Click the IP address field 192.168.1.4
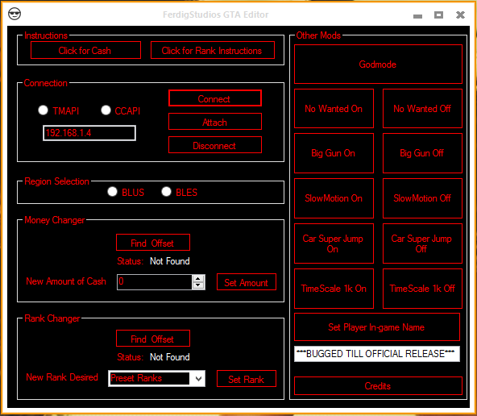Image resolution: width=477 pixels, height=416 pixels. (x=89, y=133)
